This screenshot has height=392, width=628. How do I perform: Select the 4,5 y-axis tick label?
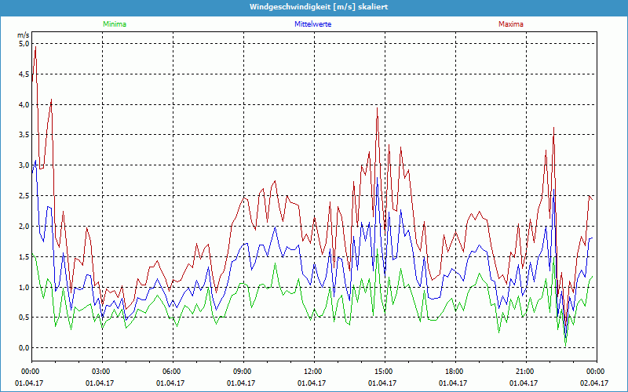coord(23,74)
